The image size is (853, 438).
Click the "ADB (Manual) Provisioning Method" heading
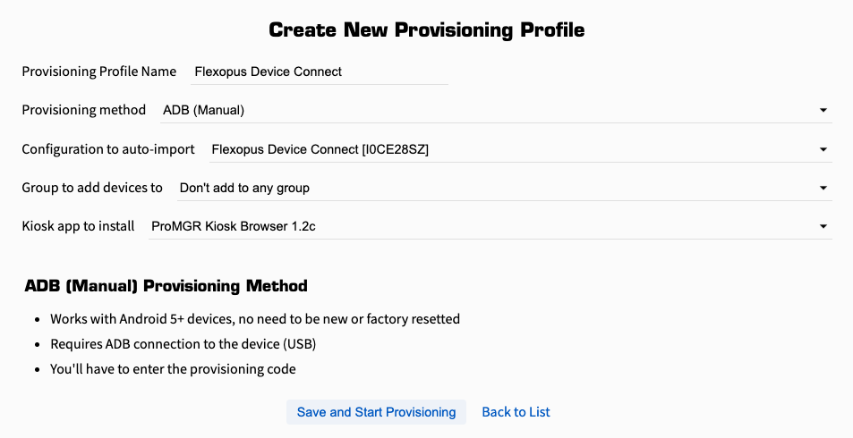point(166,286)
